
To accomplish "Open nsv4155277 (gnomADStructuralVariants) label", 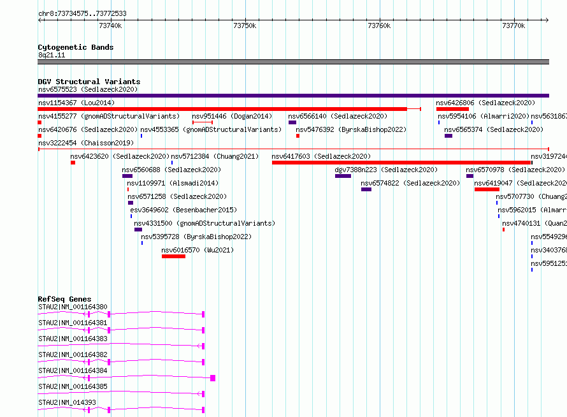I will 109,116.
